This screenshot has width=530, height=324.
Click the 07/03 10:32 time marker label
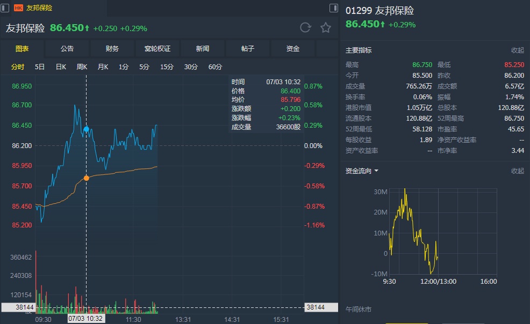86,319
